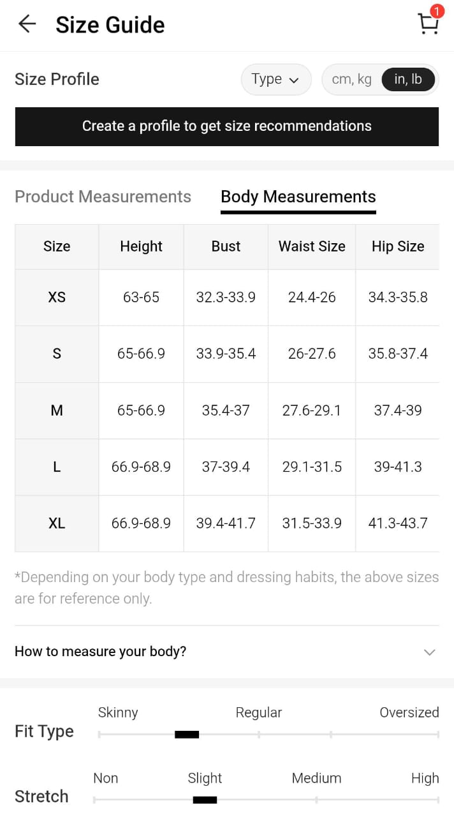Select Body Measurements tab
Screen dimensions: 454x817
298,197
